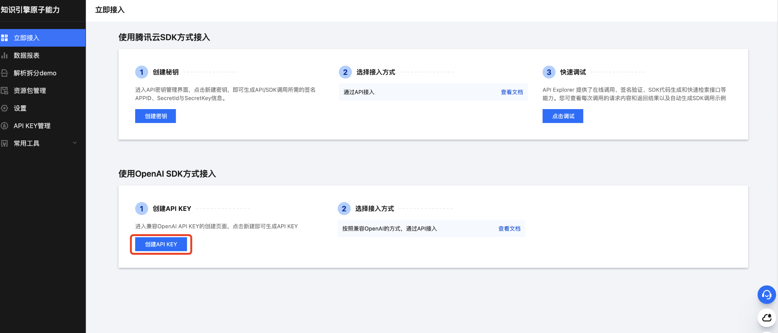Click the floating cloud icon button
778x333 pixels.
(x=767, y=317)
